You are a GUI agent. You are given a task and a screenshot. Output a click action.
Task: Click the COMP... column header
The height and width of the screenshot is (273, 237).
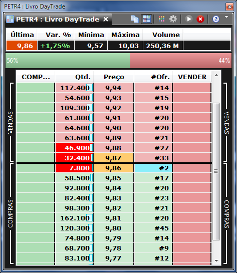[36, 77]
